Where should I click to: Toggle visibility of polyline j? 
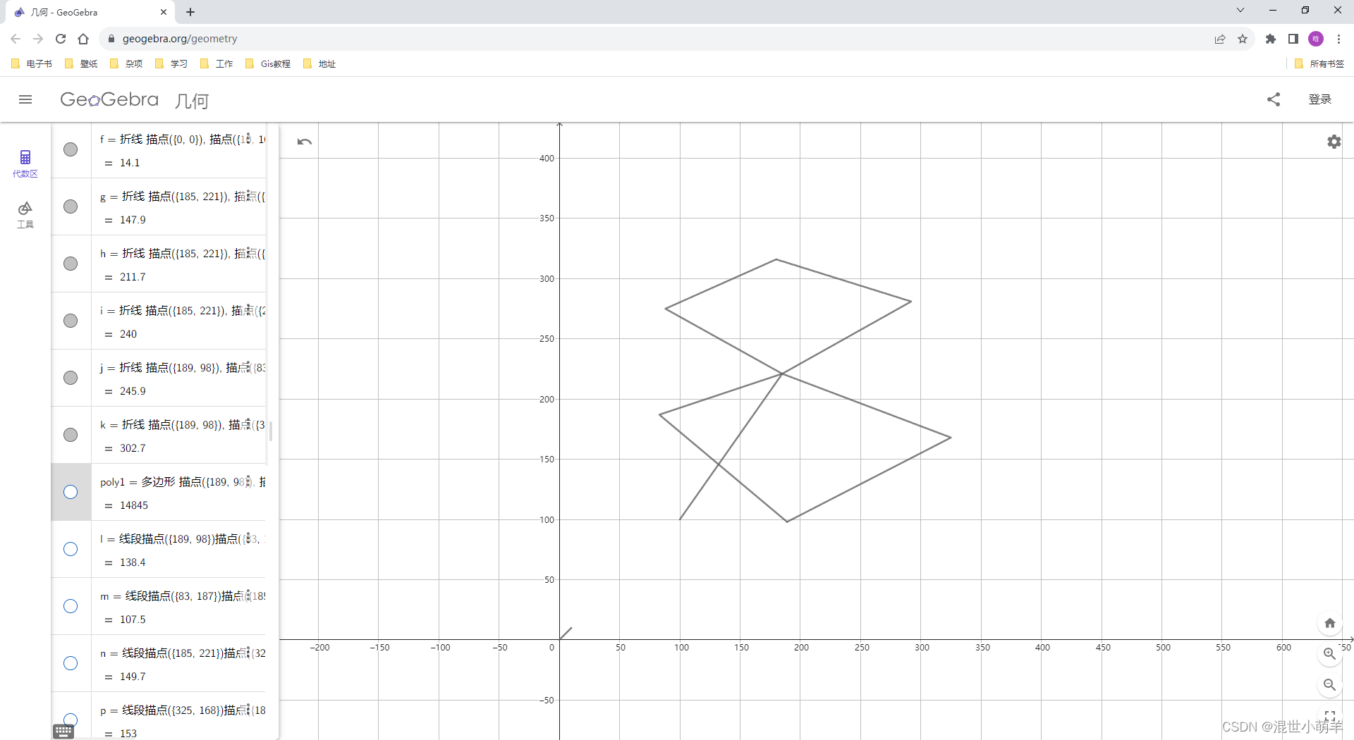tap(71, 378)
